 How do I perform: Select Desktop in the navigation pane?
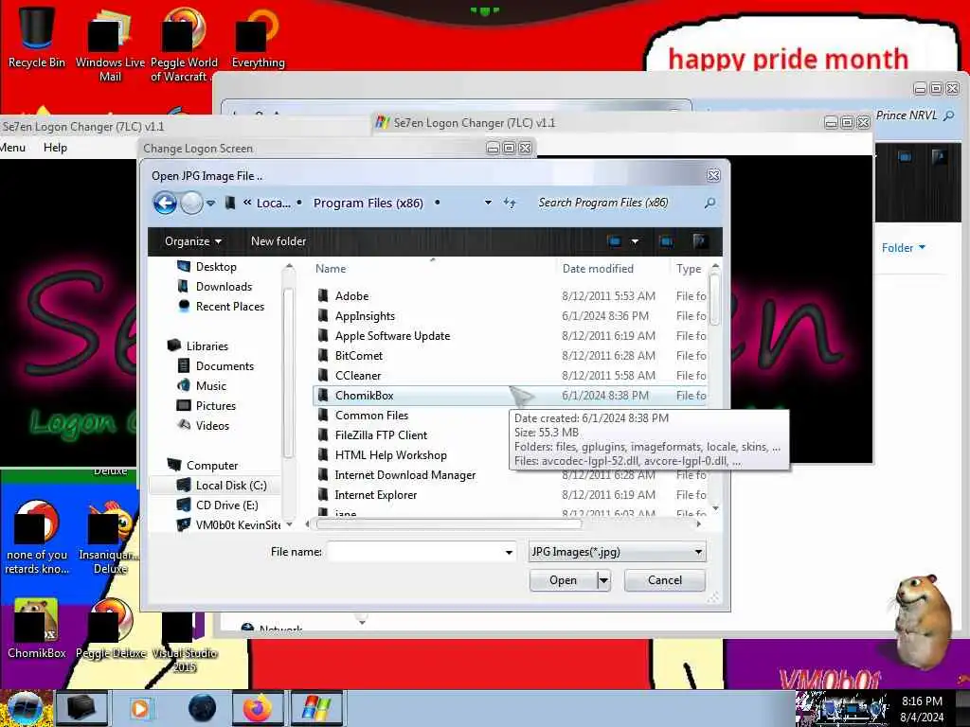pos(215,266)
